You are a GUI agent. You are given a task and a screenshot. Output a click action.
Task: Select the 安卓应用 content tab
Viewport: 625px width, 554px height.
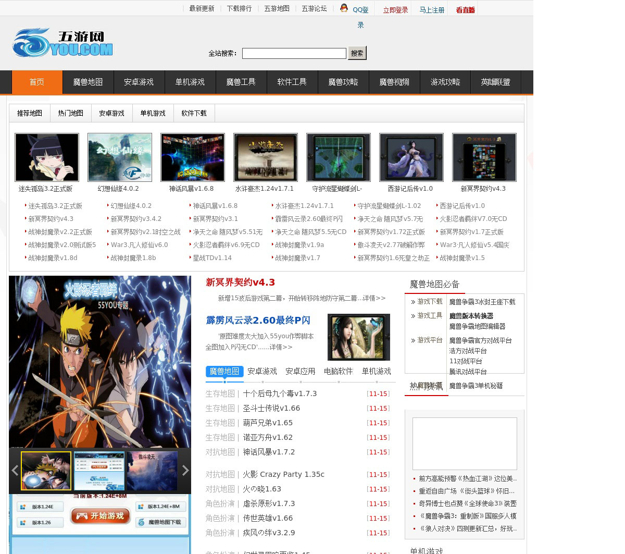(301, 372)
